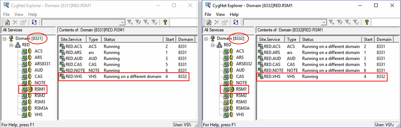Click the yellow Help question mark icon in the Domain [8332] window
The image size is (401, 128).
point(366,22)
